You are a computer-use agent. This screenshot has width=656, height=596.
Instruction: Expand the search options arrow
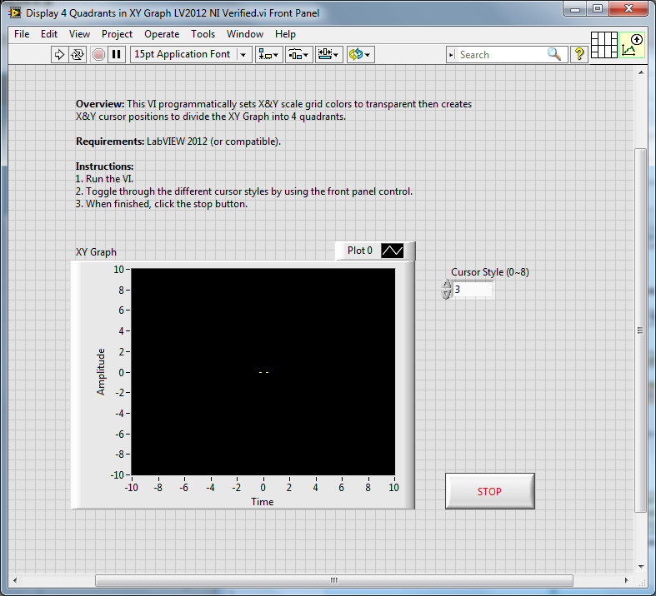pos(451,55)
